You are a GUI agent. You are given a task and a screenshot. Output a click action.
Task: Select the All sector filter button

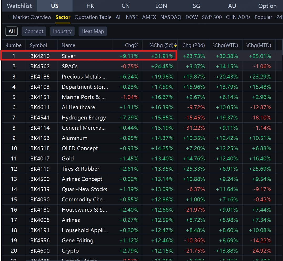tap(12, 31)
